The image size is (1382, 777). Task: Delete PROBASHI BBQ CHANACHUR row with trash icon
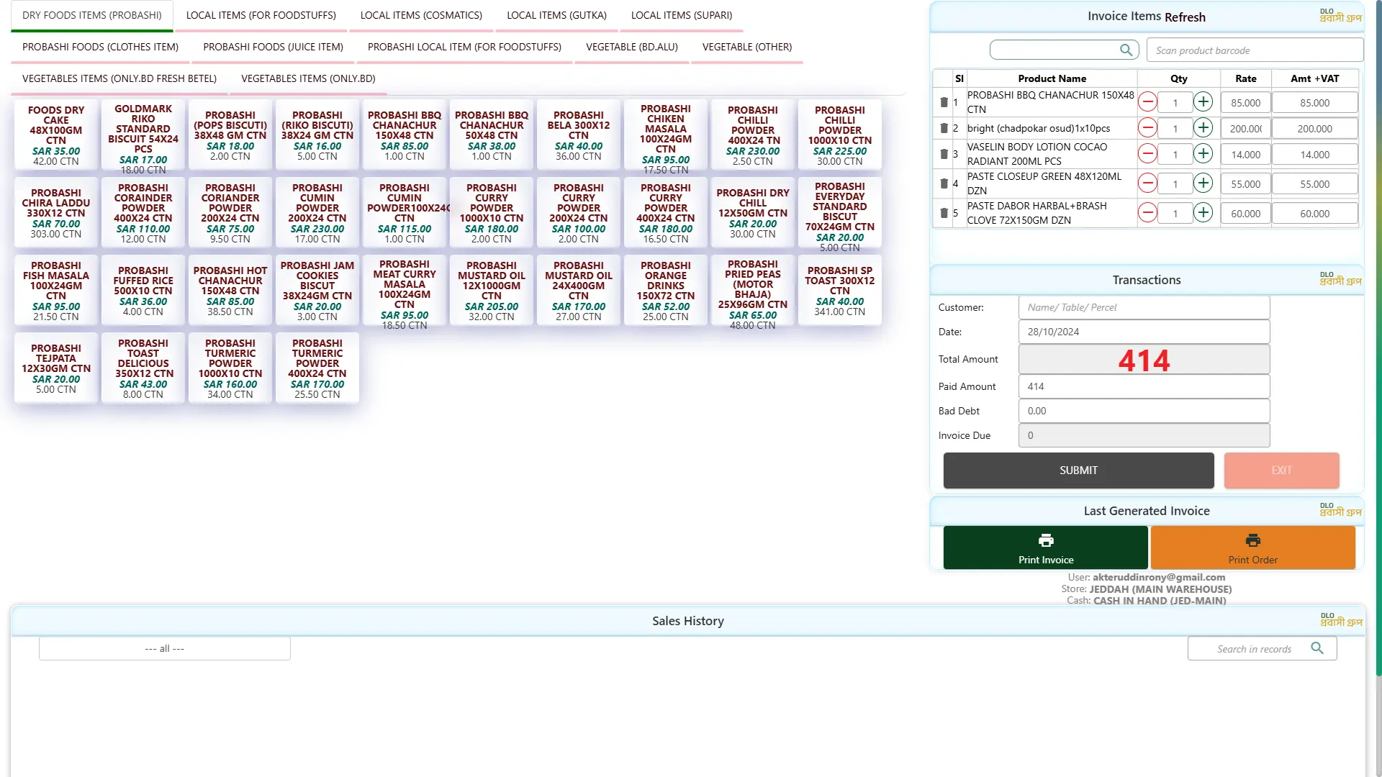pos(944,102)
